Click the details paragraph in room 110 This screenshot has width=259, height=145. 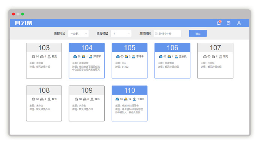coord(129,111)
